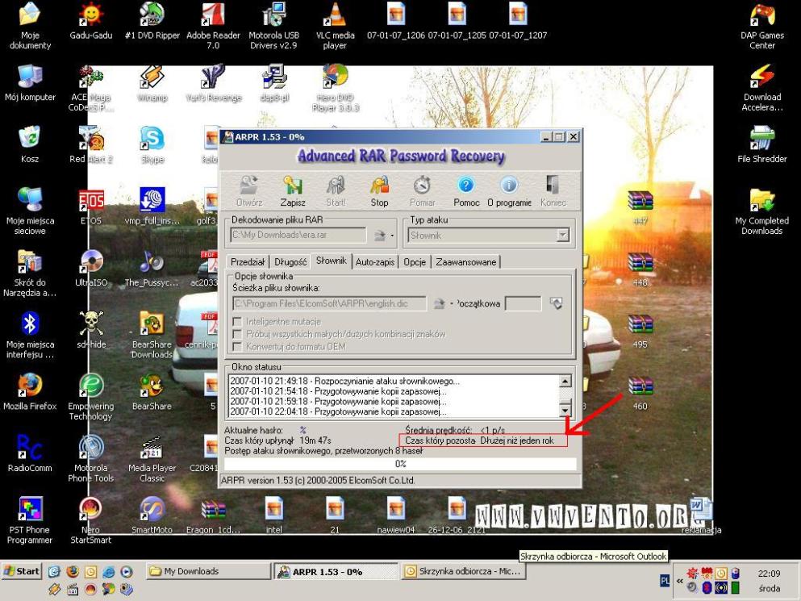Click the dictionary attack progress bar

(x=400, y=464)
